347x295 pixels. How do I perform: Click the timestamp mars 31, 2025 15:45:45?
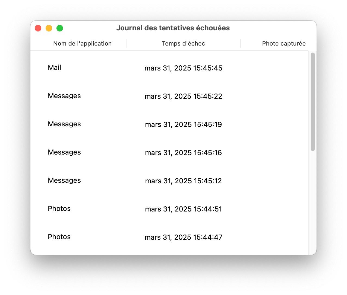[183, 68]
